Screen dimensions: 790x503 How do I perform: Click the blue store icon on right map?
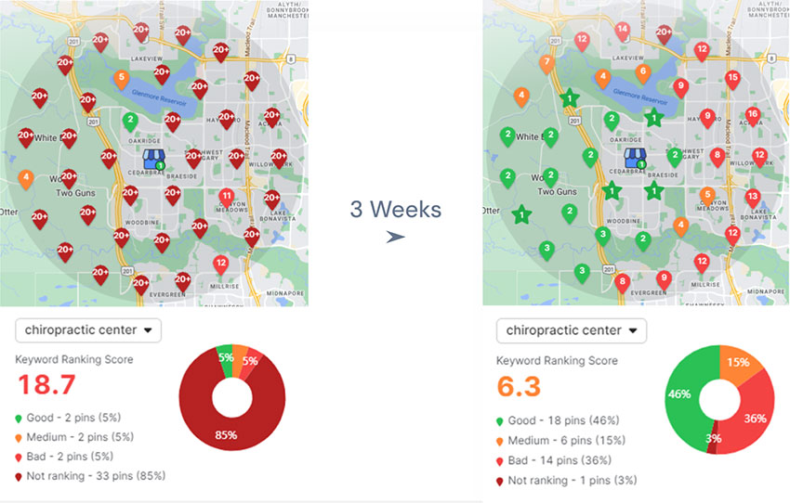(634, 158)
